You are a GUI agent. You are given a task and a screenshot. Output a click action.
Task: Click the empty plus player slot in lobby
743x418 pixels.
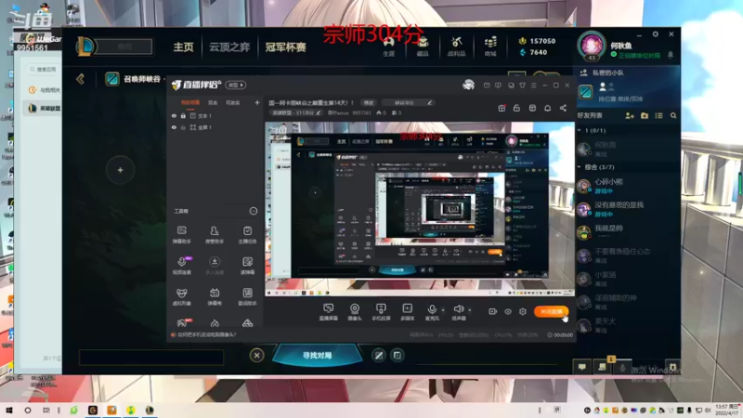[x=121, y=170]
